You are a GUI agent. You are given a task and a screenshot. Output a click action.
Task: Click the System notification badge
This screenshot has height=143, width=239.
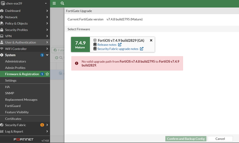click(42, 55)
